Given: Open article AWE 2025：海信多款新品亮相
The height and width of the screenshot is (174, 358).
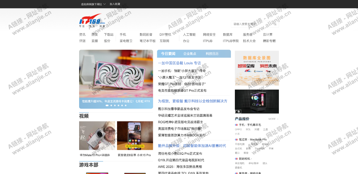Looking at the screenshot, I should pos(180,167).
